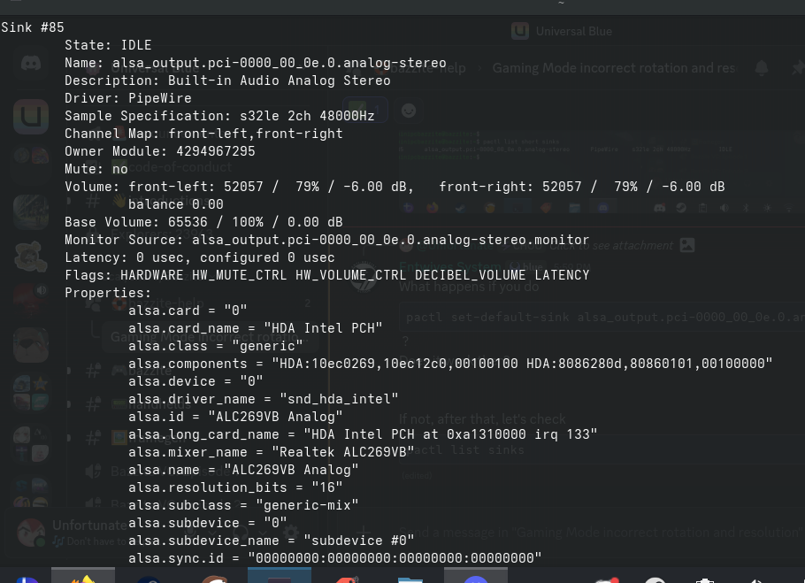805x583 pixels.
Task: Click the alsa.card_name "HDA Intel PCH" property
Action: [255, 328]
